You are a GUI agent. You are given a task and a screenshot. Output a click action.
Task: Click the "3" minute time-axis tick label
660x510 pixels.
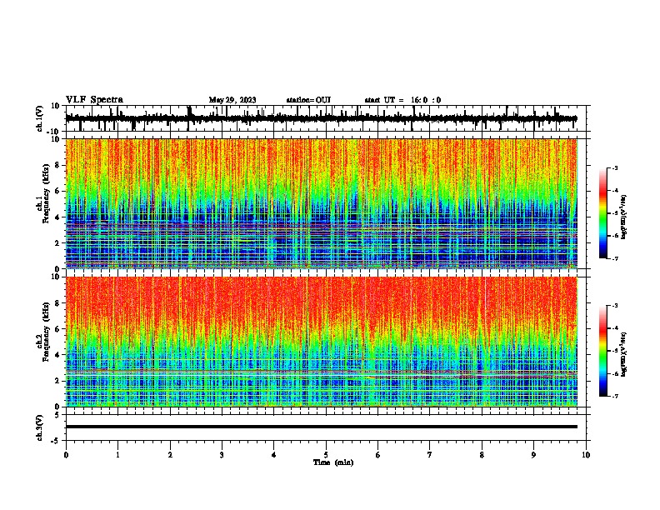pos(222,455)
